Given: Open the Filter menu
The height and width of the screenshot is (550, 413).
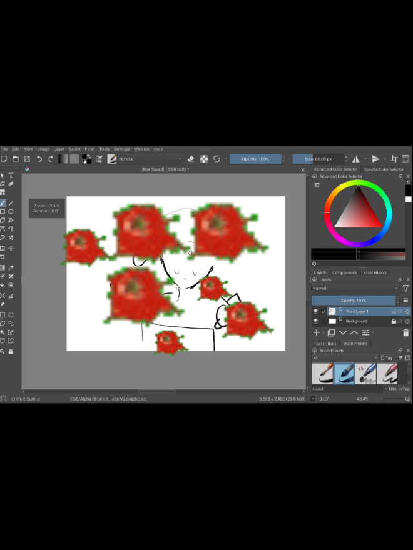Looking at the screenshot, I should click(89, 149).
